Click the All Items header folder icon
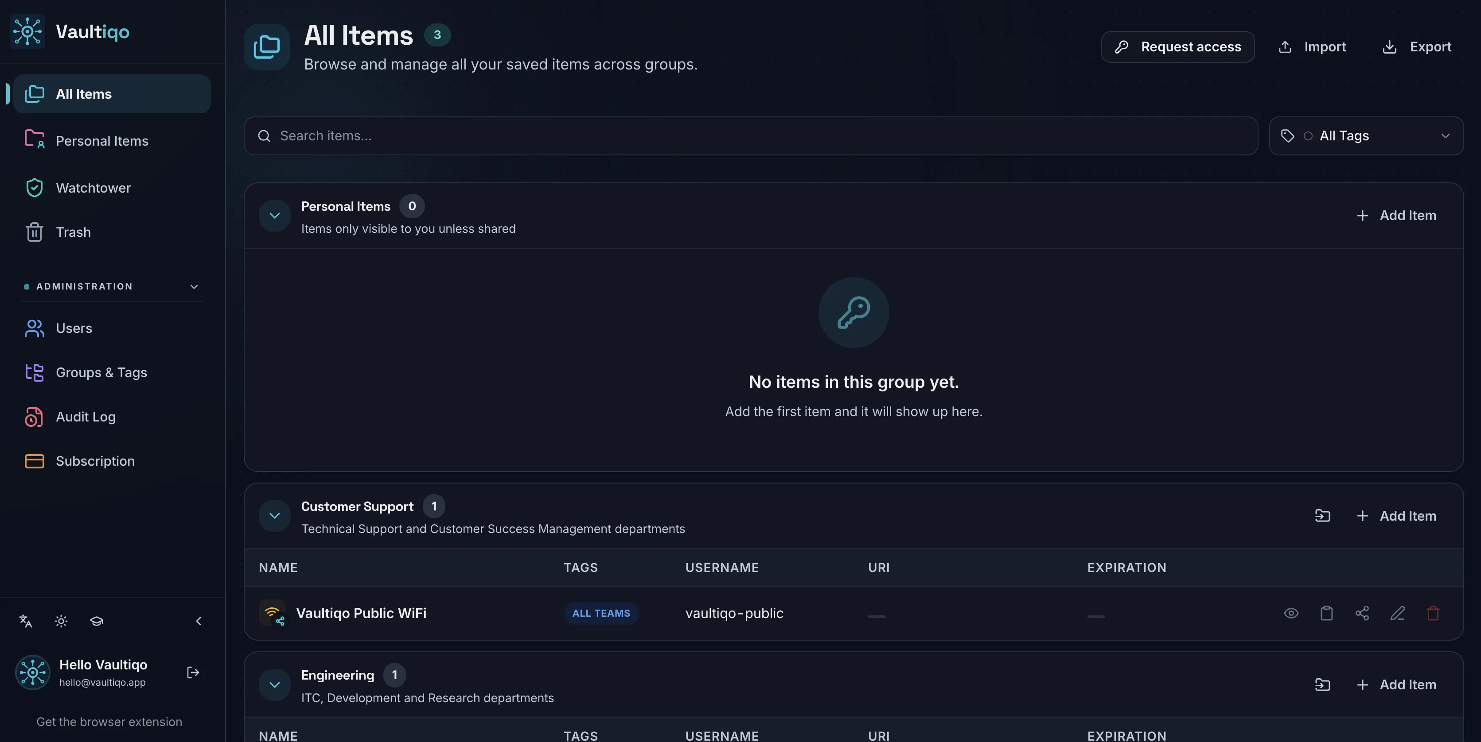This screenshot has width=1481, height=742. pos(267,46)
